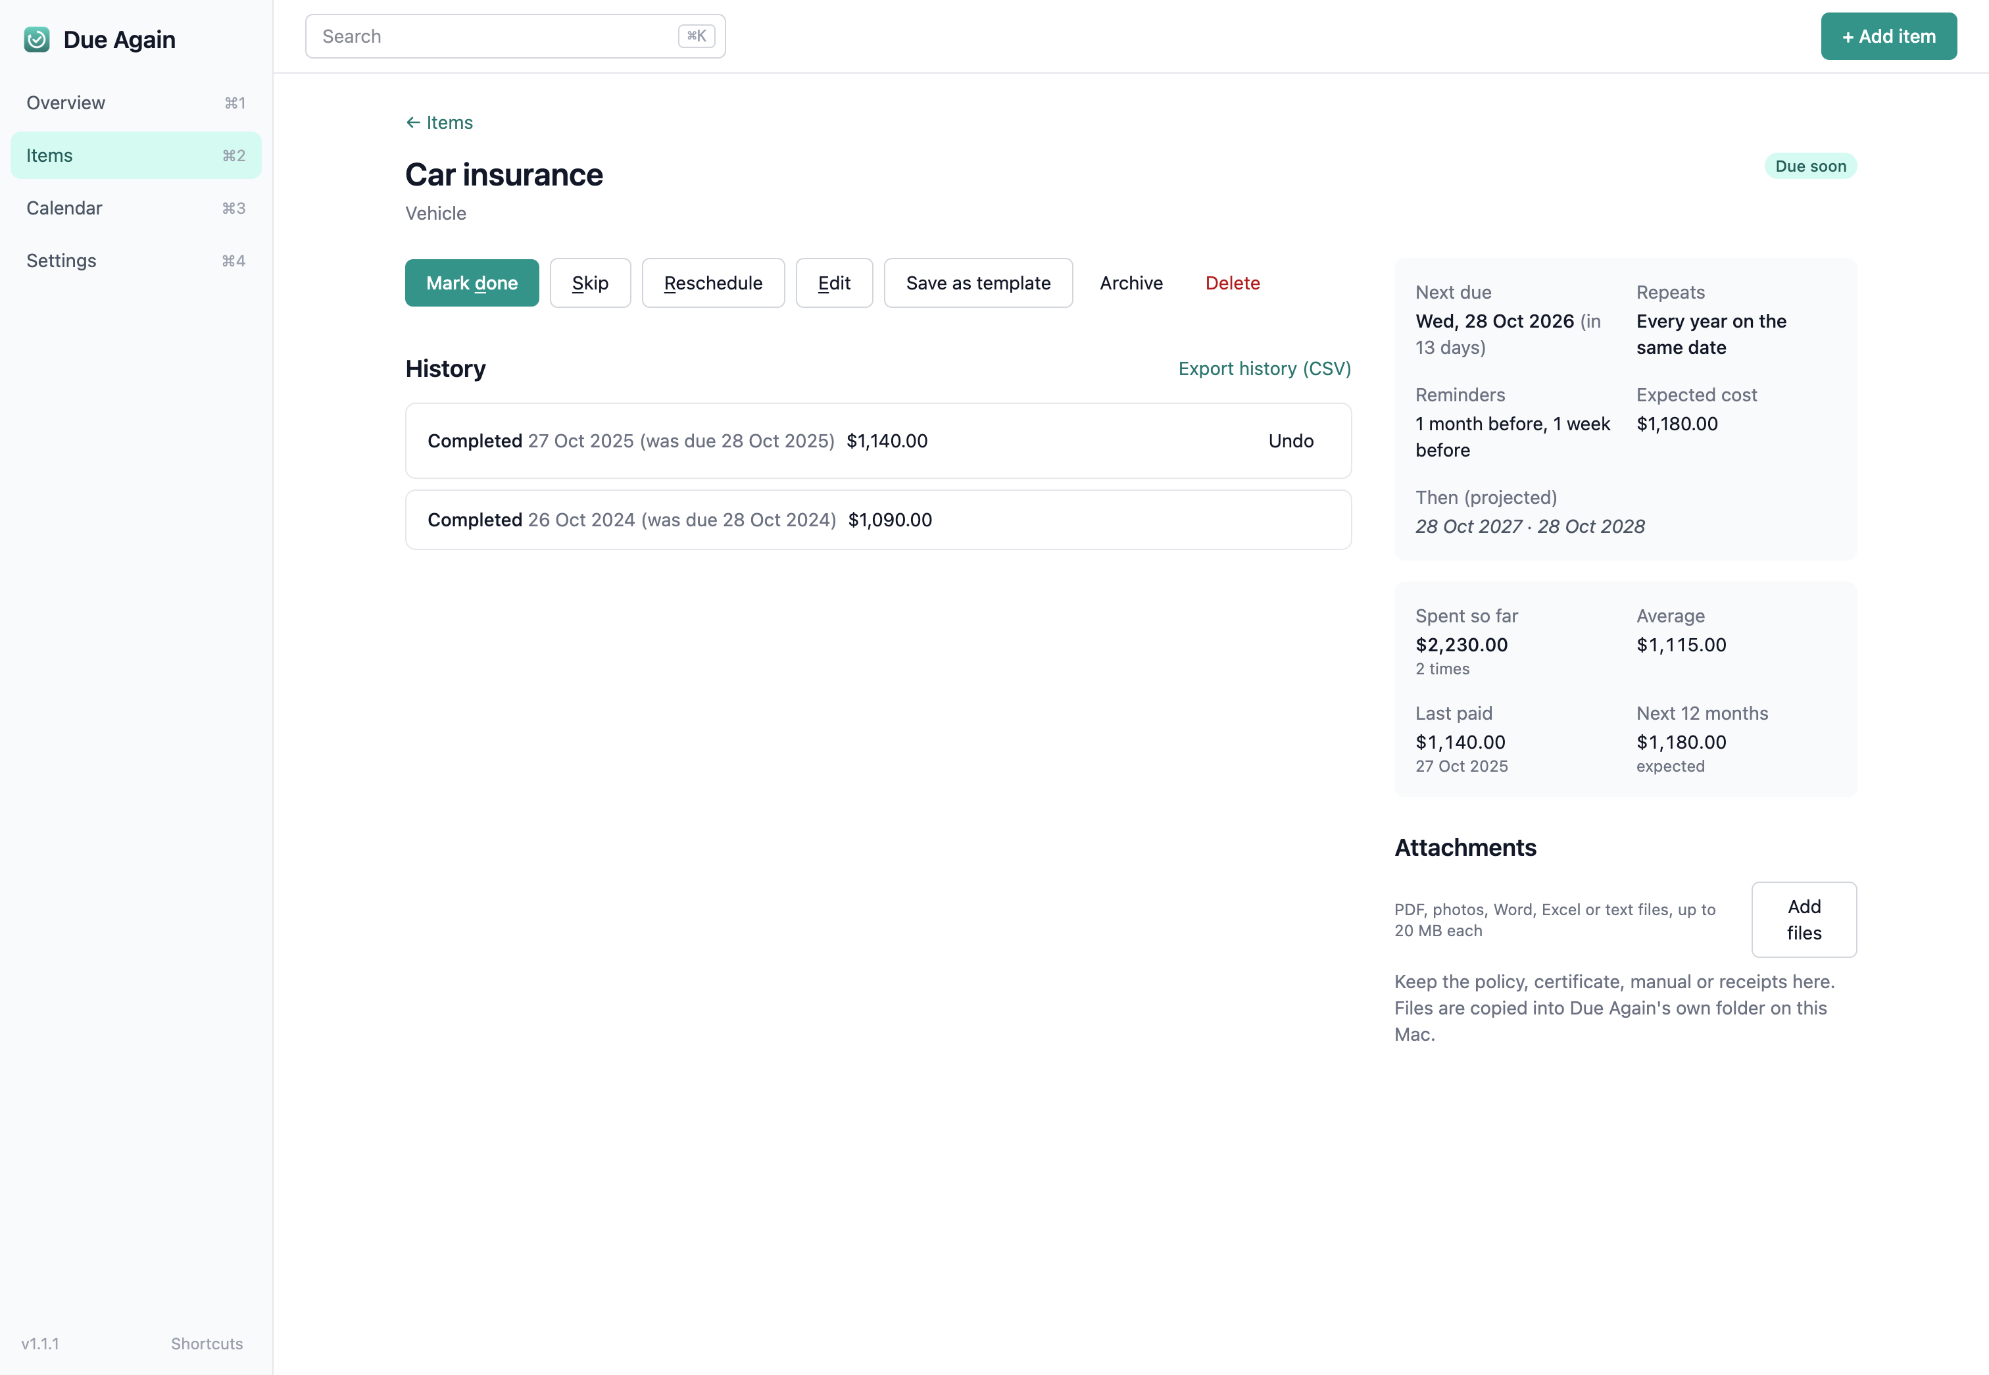Click projected dates 28 Oct 2027 · 28 Oct 2028
The height and width of the screenshot is (1375, 1989).
pos(1530,526)
